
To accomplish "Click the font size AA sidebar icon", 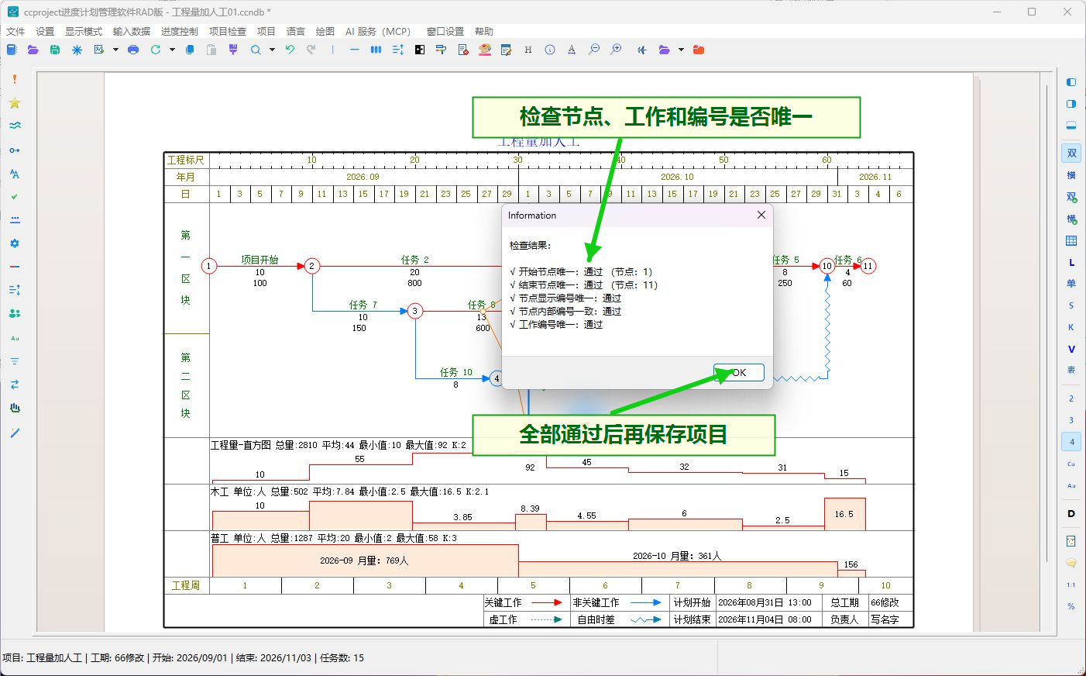I will [x=15, y=174].
